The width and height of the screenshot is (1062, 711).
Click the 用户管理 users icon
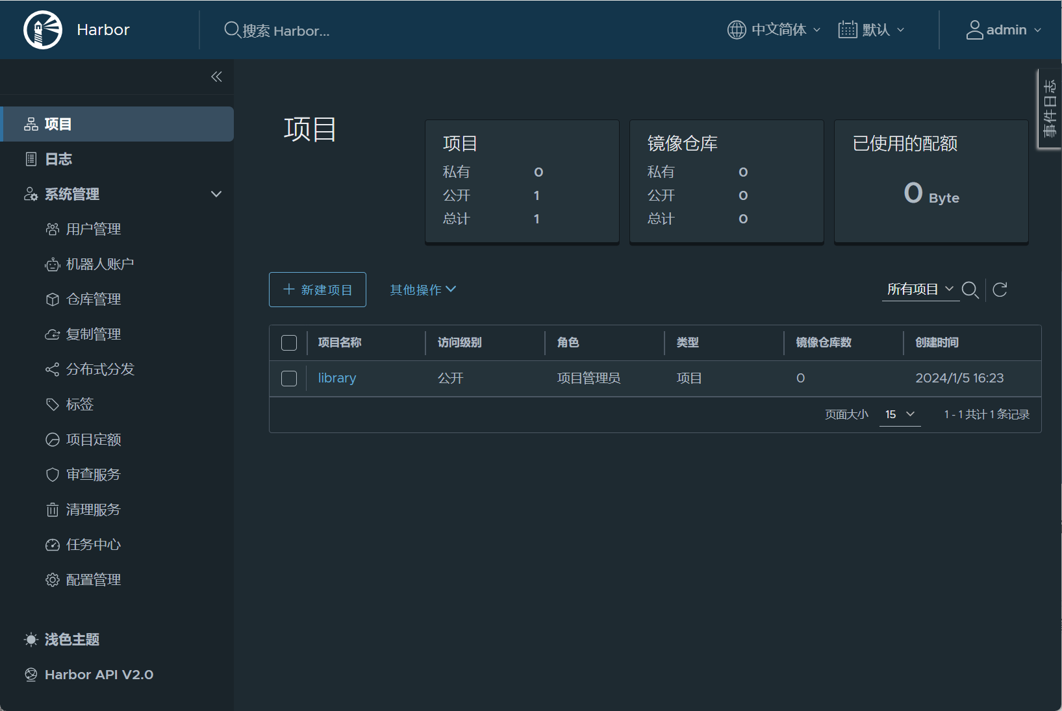pos(53,229)
